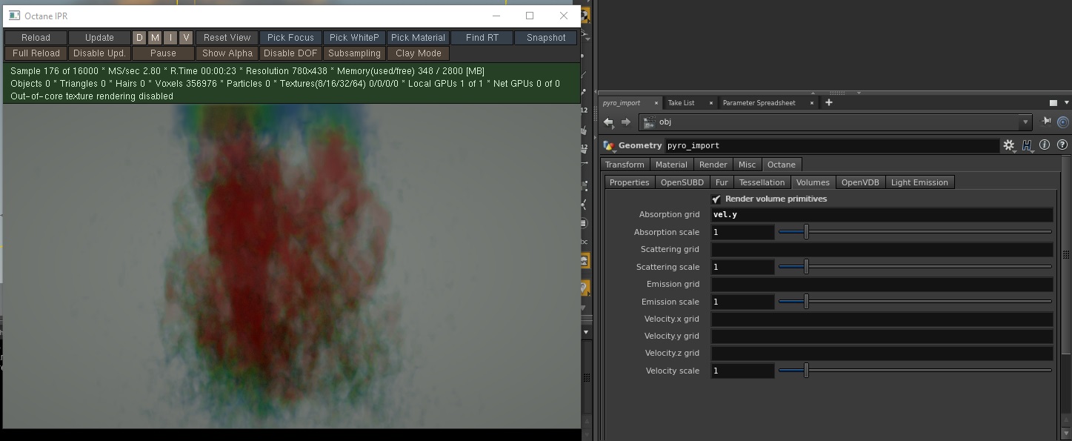Switch to the Take List tab
1072x441 pixels.
click(x=681, y=103)
